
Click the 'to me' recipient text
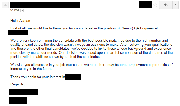(x=15, y=10)
